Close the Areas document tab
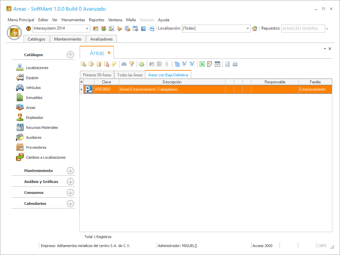 (x=109, y=53)
